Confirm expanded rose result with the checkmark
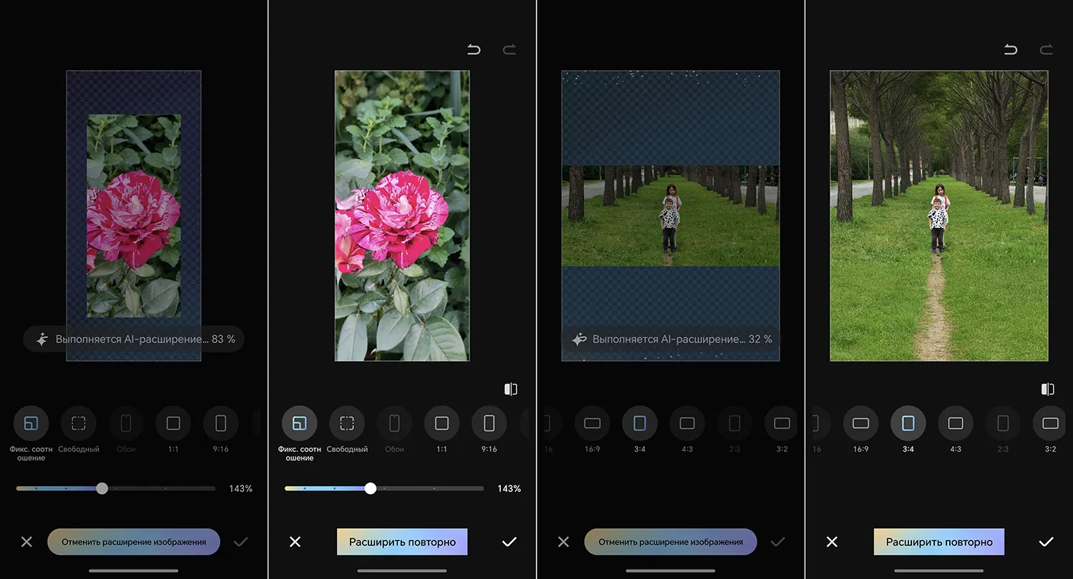The width and height of the screenshot is (1073, 579). tap(509, 542)
